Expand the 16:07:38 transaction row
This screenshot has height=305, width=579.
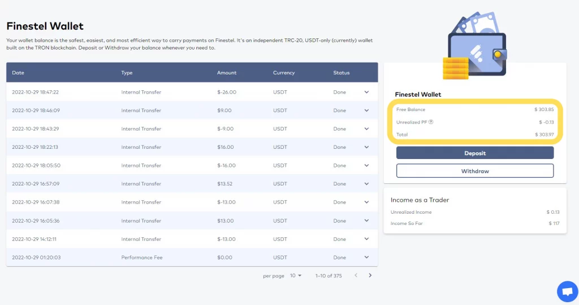(x=366, y=202)
